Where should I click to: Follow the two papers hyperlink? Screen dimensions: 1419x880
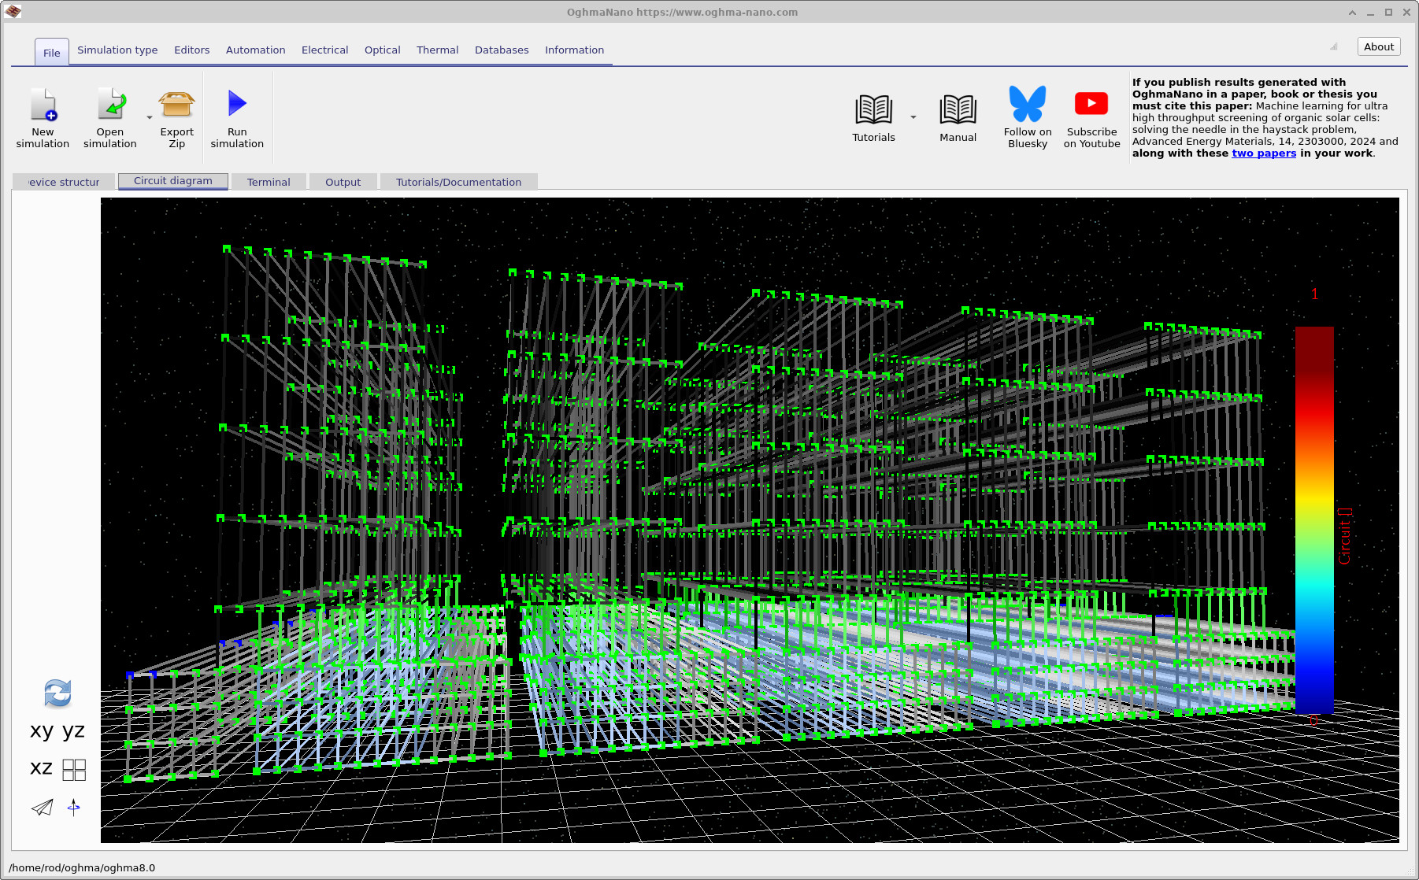[x=1263, y=153]
